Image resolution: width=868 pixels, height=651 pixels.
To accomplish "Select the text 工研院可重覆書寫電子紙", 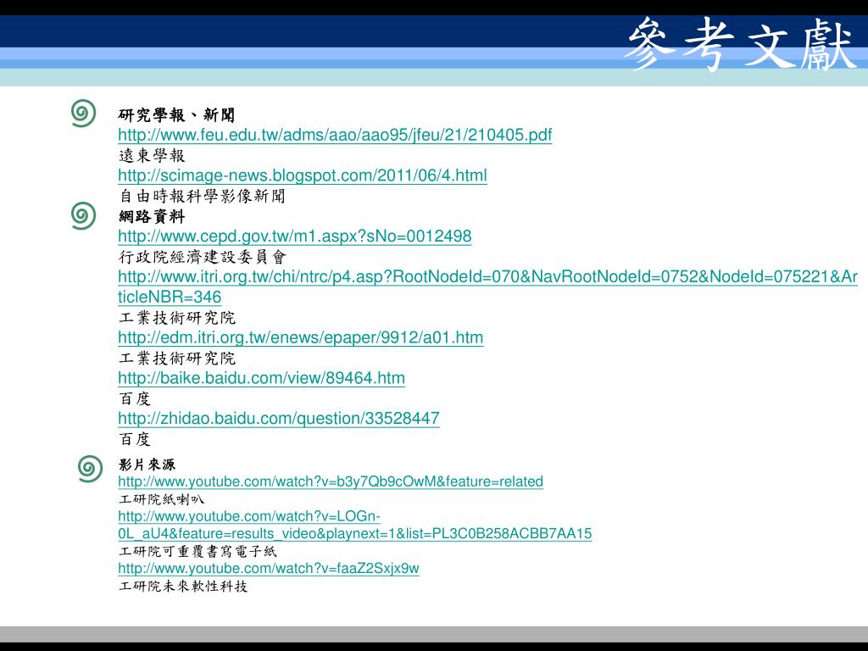I will [x=198, y=551].
